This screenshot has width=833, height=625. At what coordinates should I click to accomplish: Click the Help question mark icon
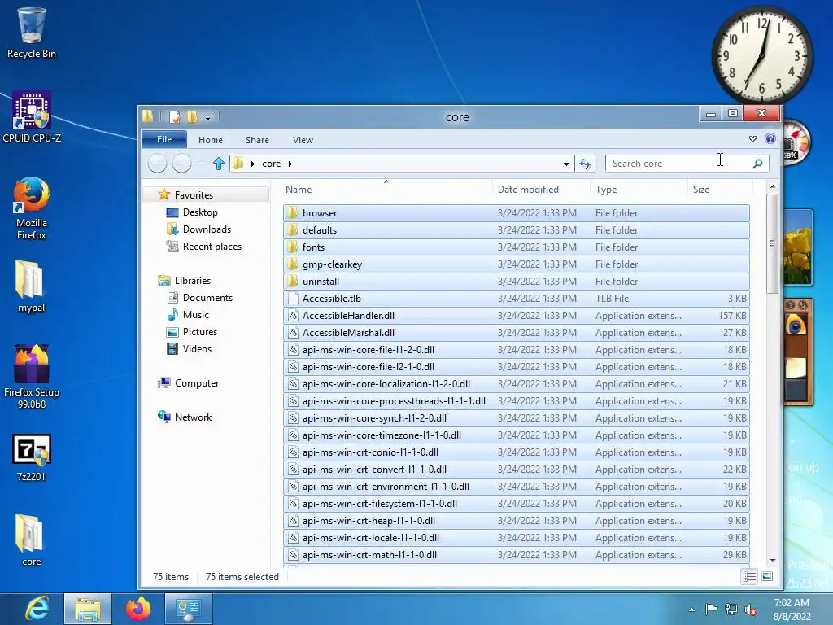coord(770,138)
